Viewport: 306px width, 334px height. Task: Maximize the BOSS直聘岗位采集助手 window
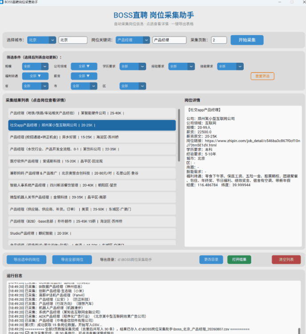(x=292, y=2)
